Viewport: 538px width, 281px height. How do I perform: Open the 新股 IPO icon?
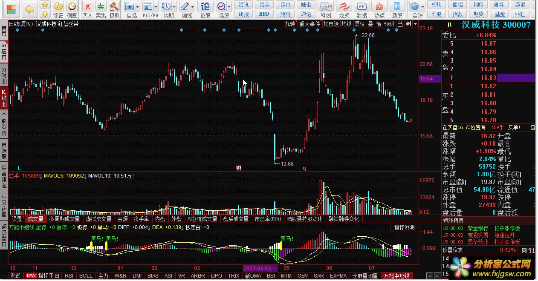click(x=397, y=9)
